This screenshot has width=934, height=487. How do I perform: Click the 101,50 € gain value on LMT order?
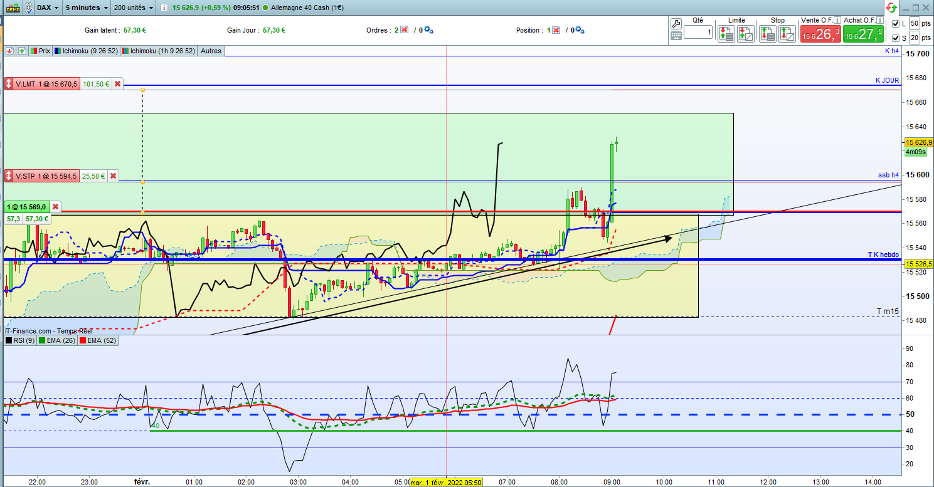click(x=96, y=84)
